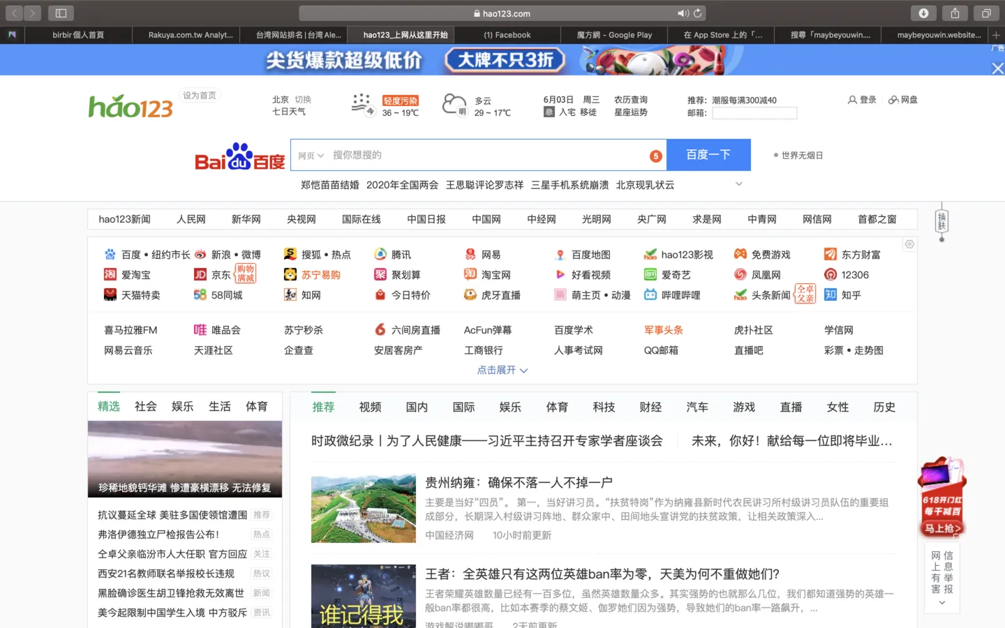Expand more sites with 点击展开

point(502,370)
